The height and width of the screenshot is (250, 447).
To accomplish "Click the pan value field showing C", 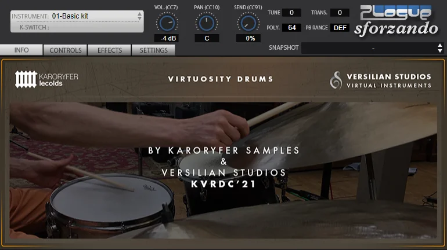I will pyautogui.click(x=207, y=38).
